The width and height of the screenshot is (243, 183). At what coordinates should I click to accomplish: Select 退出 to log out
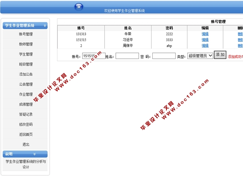(26, 144)
